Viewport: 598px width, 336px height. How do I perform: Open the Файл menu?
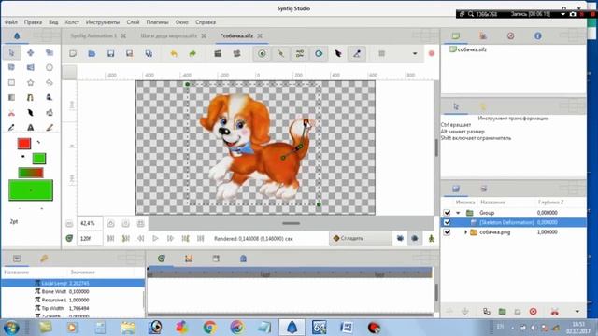pos(11,22)
